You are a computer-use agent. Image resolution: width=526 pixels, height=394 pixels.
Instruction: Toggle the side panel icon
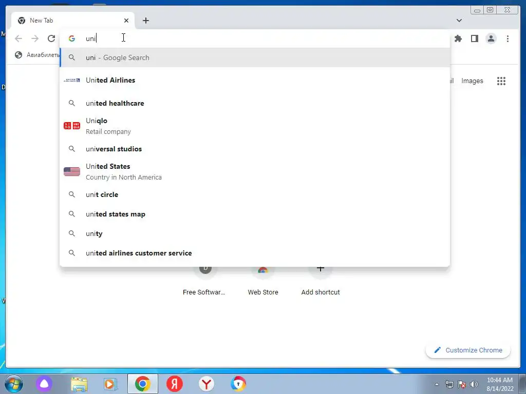click(x=474, y=38)
